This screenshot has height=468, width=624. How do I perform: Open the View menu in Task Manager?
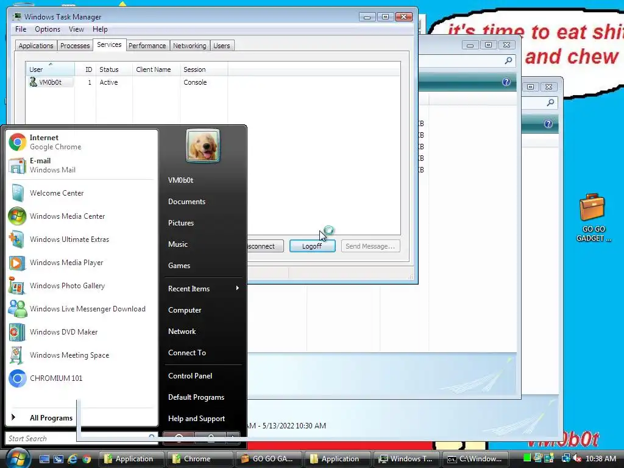click(x=76, y=29)
